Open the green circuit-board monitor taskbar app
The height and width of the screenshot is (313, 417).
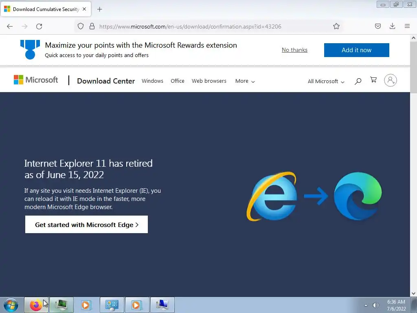pyautogui.click(x=61, y=305)
